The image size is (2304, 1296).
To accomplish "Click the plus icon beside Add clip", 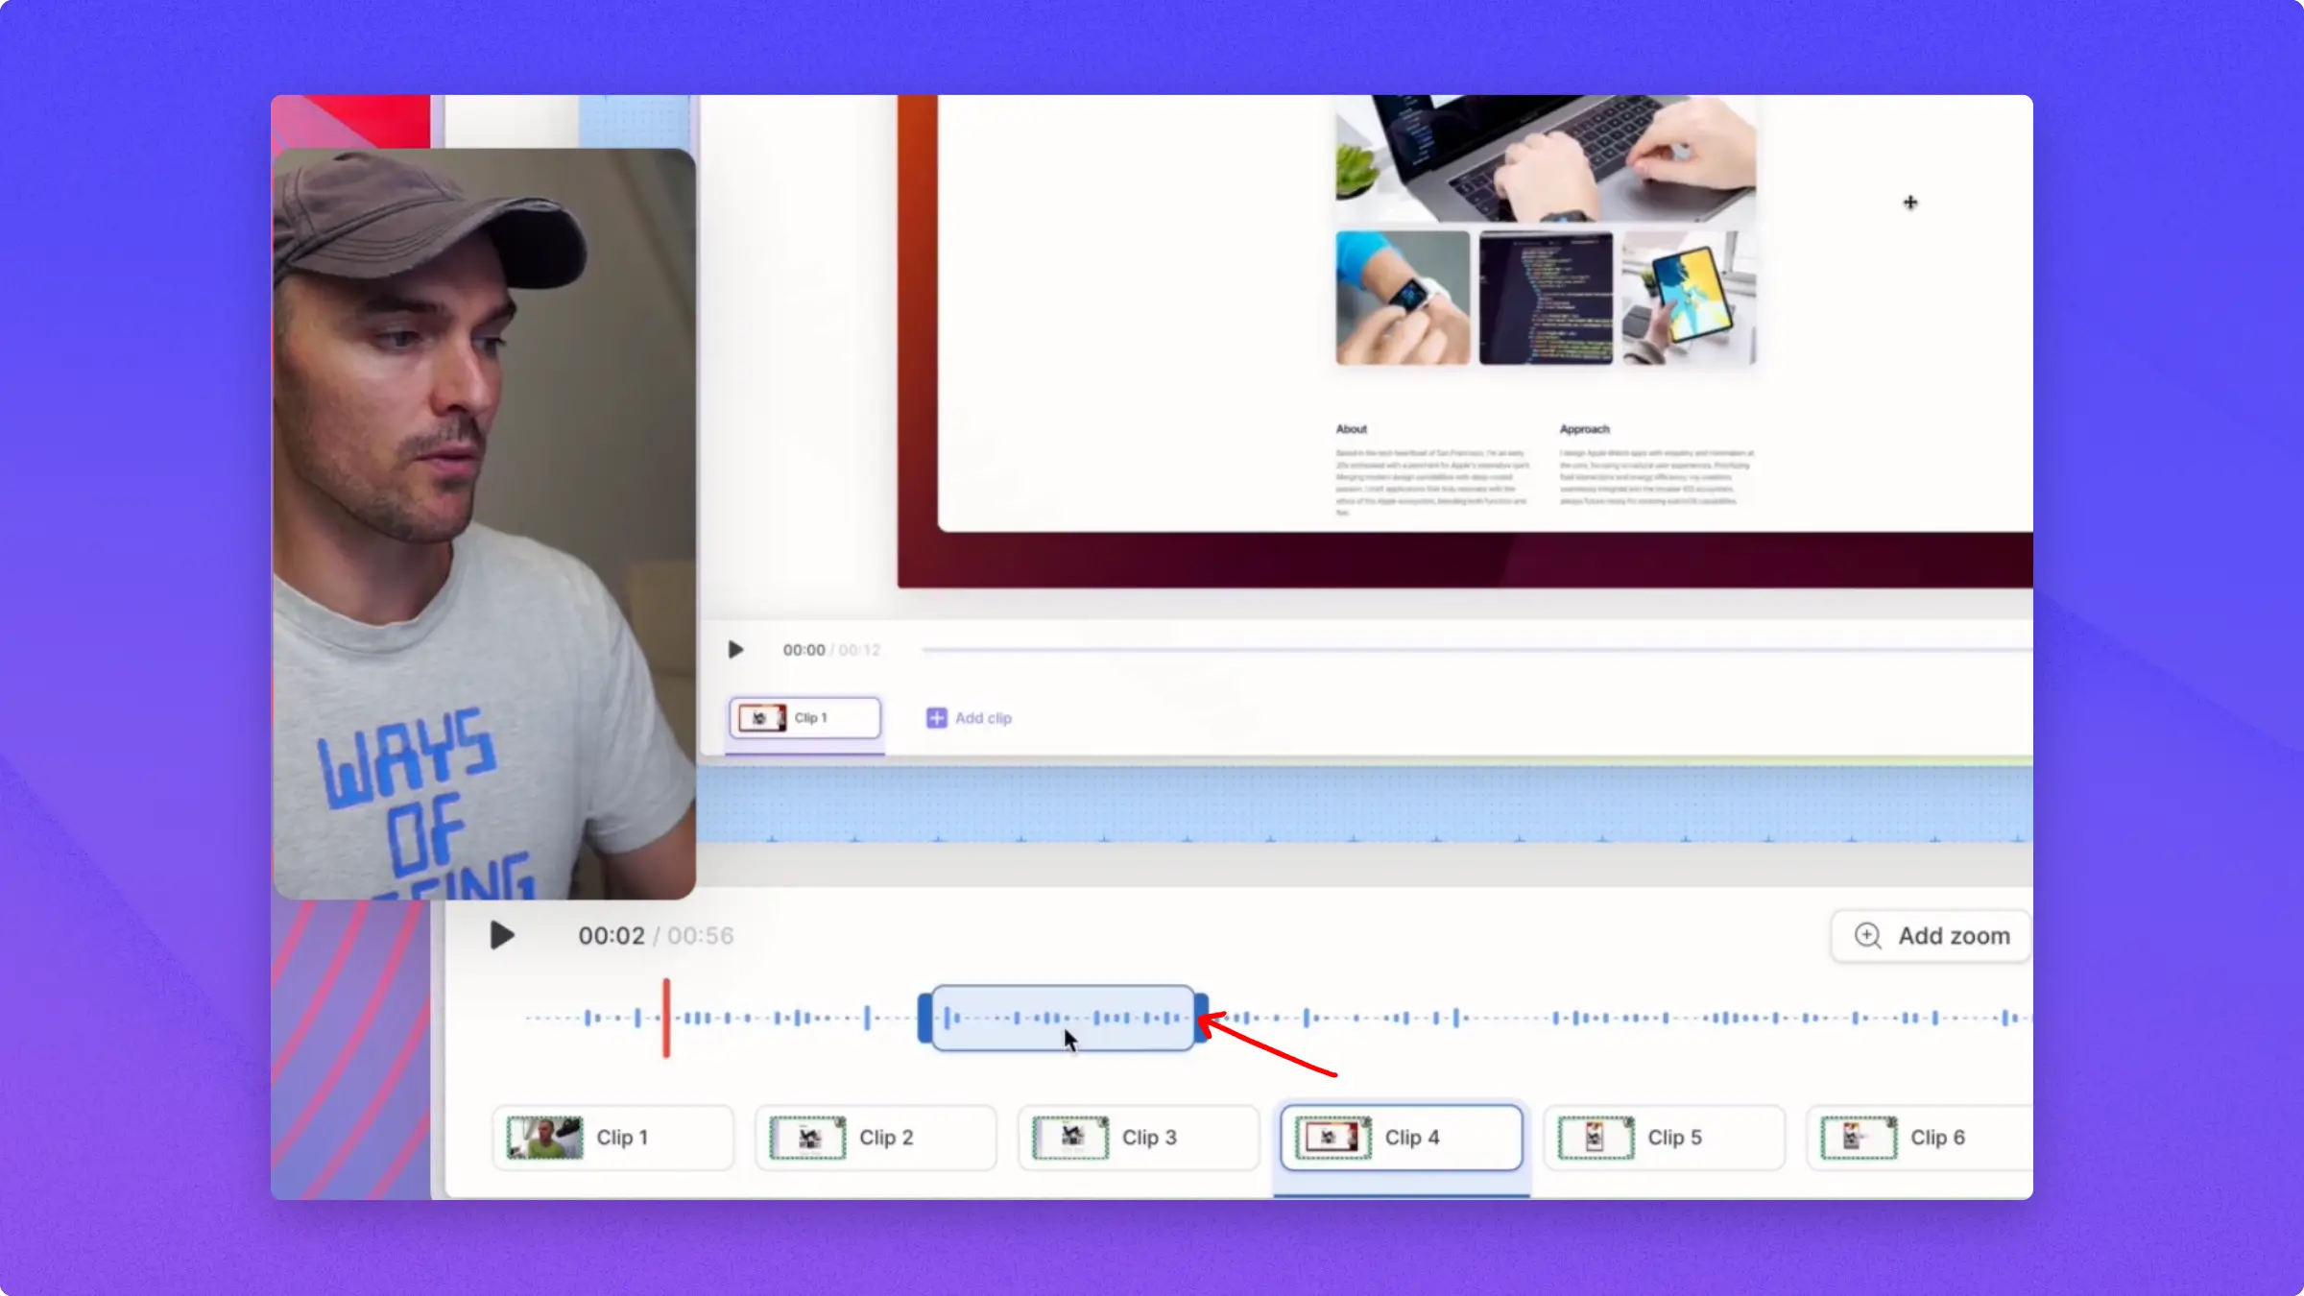I will (x=936, y=718).
